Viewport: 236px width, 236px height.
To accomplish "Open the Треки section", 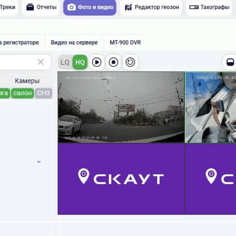I will tap(7, 7).
